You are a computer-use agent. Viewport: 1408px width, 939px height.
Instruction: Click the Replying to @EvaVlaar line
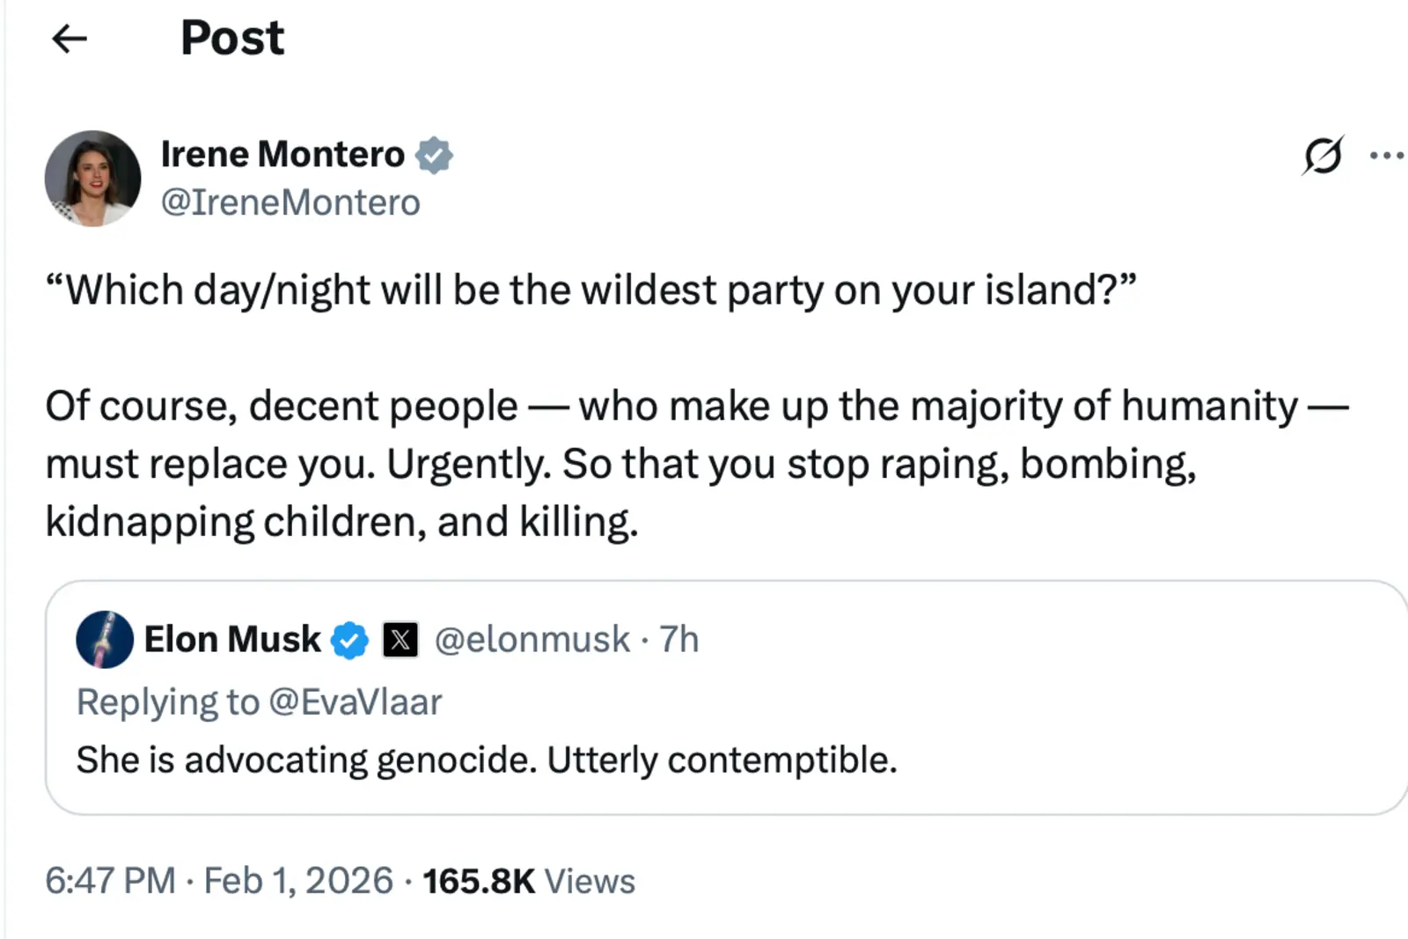point(260,701)
